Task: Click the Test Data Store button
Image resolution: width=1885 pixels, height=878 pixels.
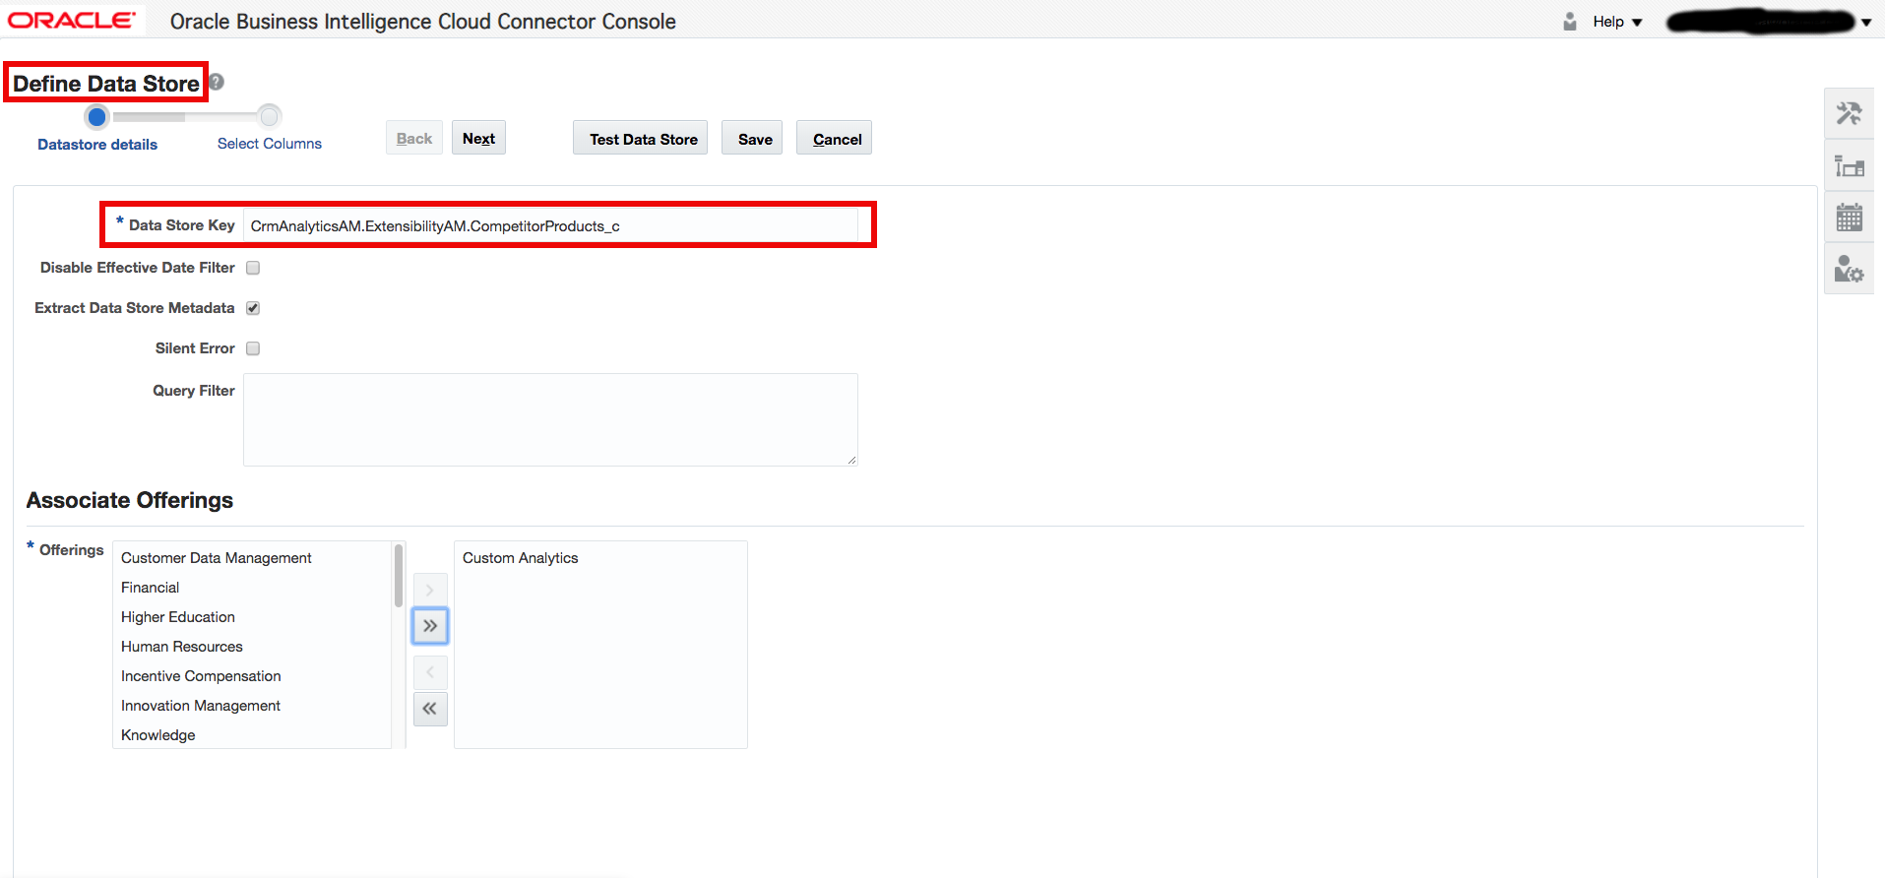Action: (x=643, y=139)
